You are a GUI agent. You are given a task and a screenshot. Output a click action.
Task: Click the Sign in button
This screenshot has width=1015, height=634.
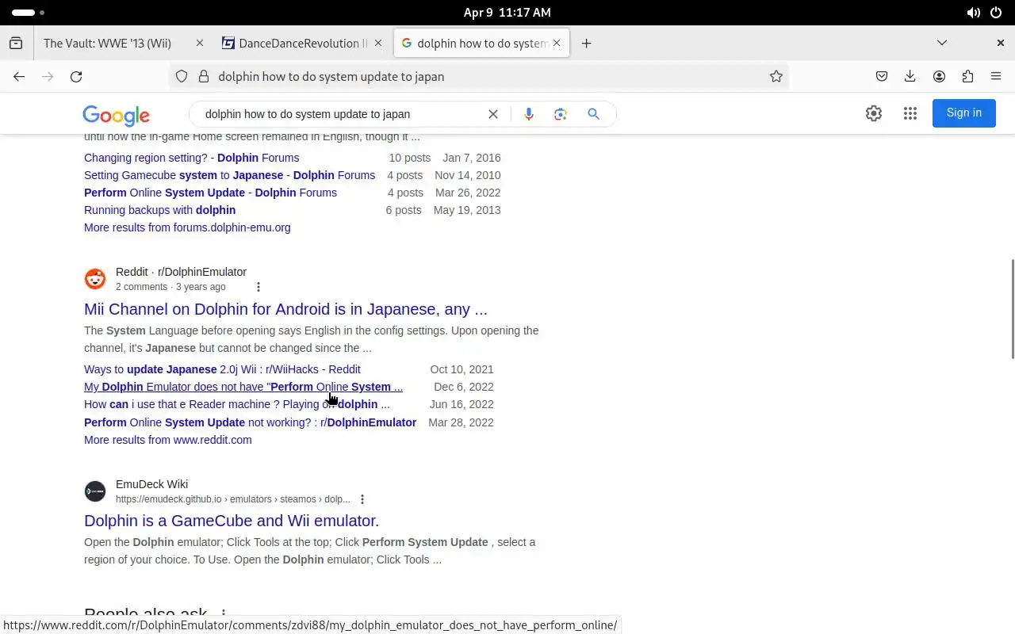pos(963,113)
